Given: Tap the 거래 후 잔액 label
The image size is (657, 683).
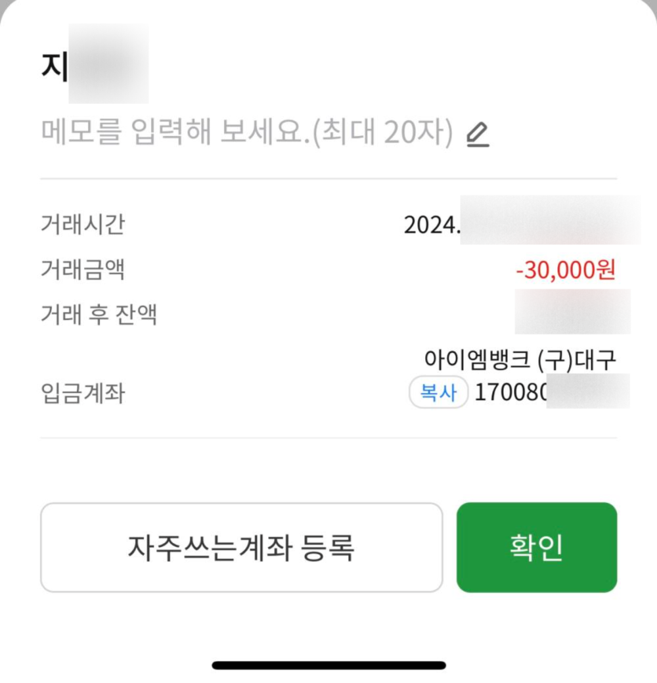Looking at the screenshot, I should 99,315.
